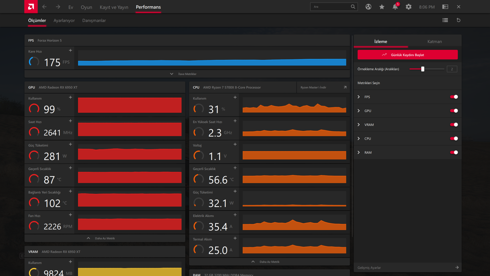
Task: Expand the GPU metrics selection row
Action: [359, 111]
